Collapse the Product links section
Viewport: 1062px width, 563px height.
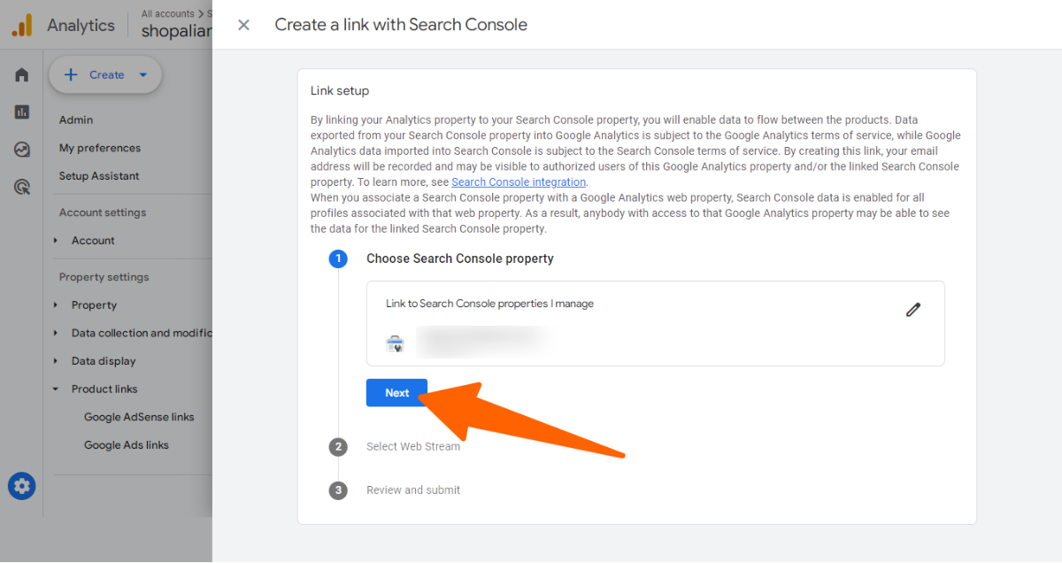point(104,389)
